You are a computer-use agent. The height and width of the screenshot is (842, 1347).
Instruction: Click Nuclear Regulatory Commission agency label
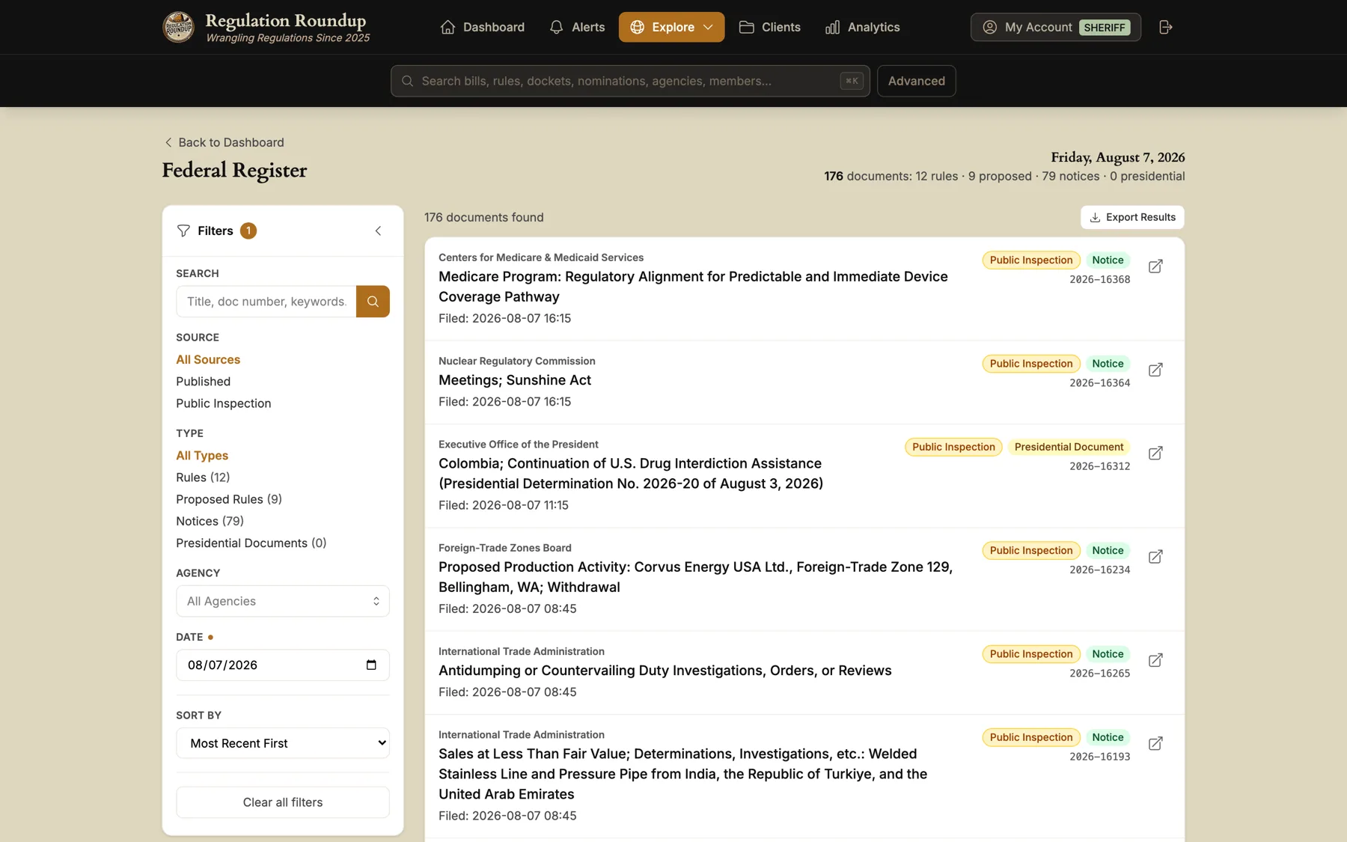coord(516,361)
